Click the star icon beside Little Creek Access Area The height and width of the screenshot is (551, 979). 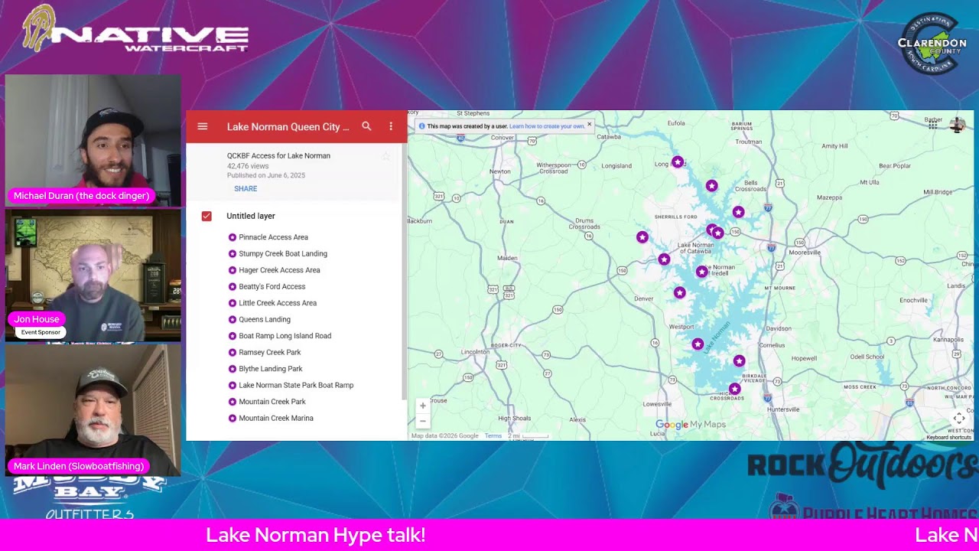[x=233, y=303]
